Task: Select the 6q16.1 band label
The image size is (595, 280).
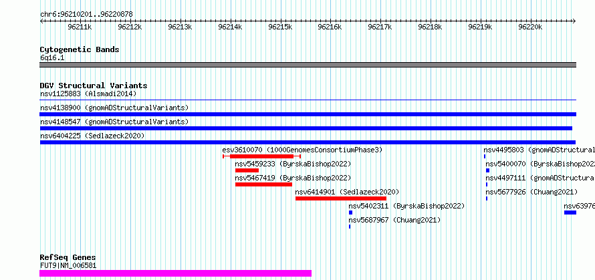Action: click(x=52, y=57)
